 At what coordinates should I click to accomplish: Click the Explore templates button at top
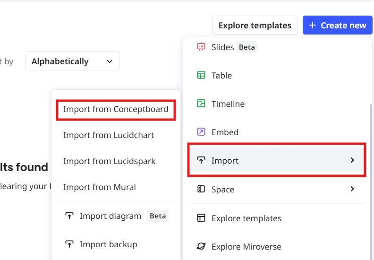(x=255, y=25)
